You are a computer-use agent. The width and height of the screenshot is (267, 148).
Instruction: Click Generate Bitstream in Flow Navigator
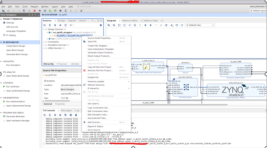point(15,116)
